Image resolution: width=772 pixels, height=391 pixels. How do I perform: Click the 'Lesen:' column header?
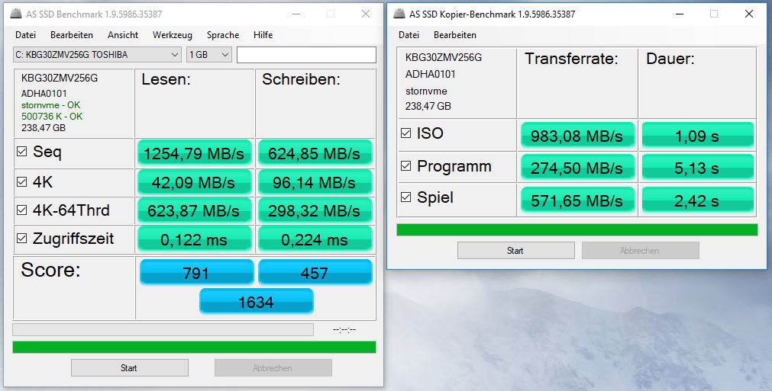click(166, 79)
